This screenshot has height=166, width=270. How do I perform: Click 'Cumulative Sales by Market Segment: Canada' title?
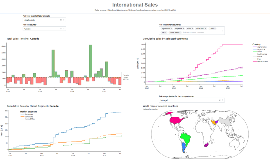33,106
